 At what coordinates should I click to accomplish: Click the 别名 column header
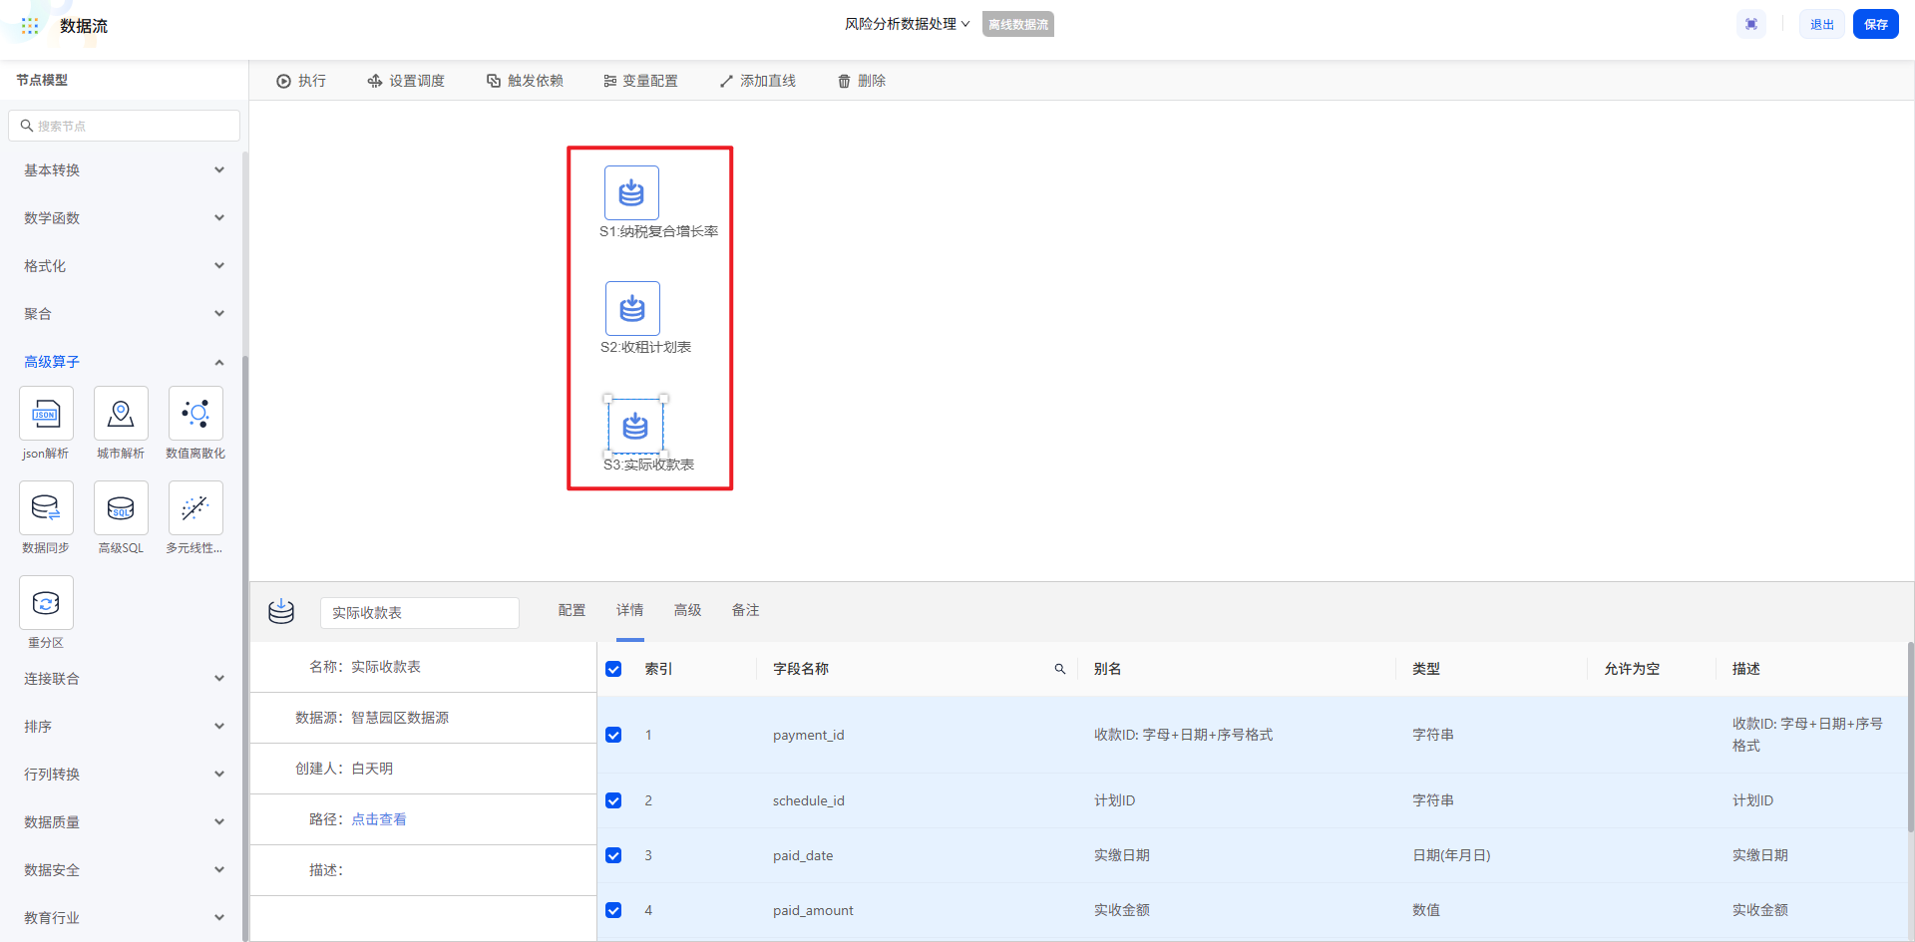(1107, 669)
